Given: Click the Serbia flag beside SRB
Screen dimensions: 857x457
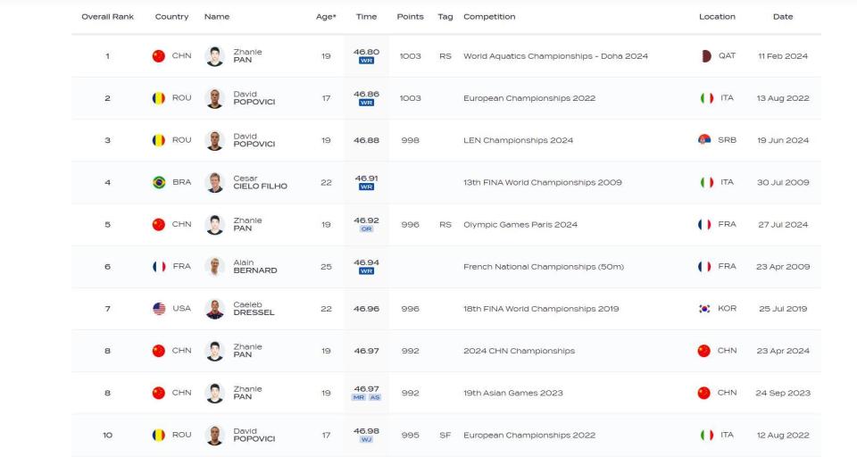Looking at the screenshot, I should click(x=704, y=140).
